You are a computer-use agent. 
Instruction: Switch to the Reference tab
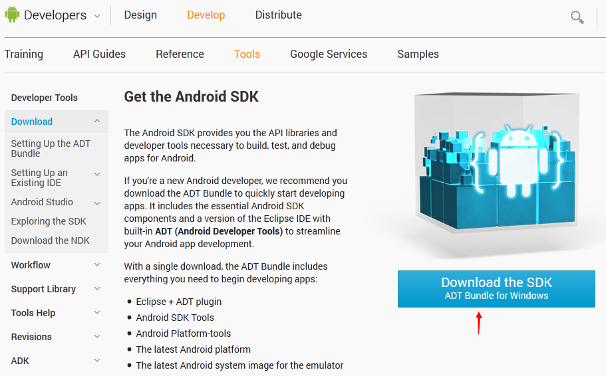click(x=180, y=54)
